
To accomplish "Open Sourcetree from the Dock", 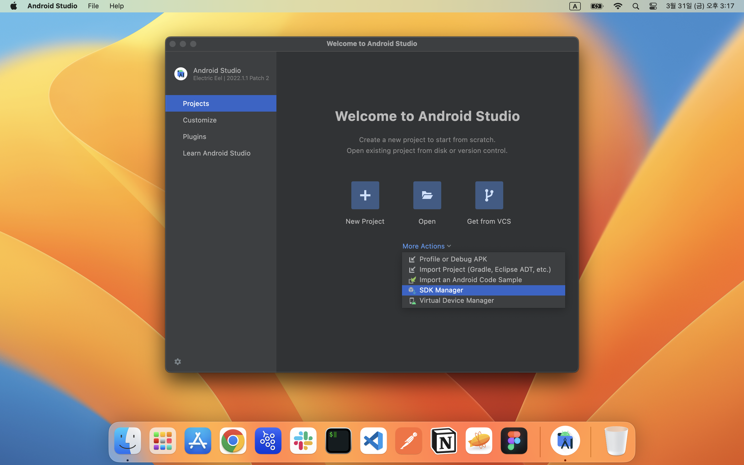I will (x=268, y=441).
